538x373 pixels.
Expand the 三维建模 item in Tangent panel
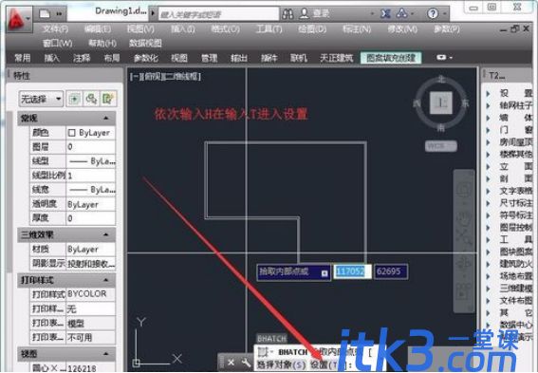488,289
